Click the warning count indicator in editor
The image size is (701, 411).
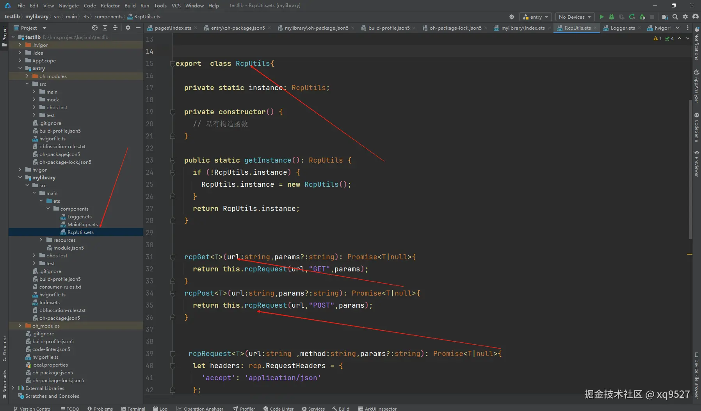click(658, 38)
